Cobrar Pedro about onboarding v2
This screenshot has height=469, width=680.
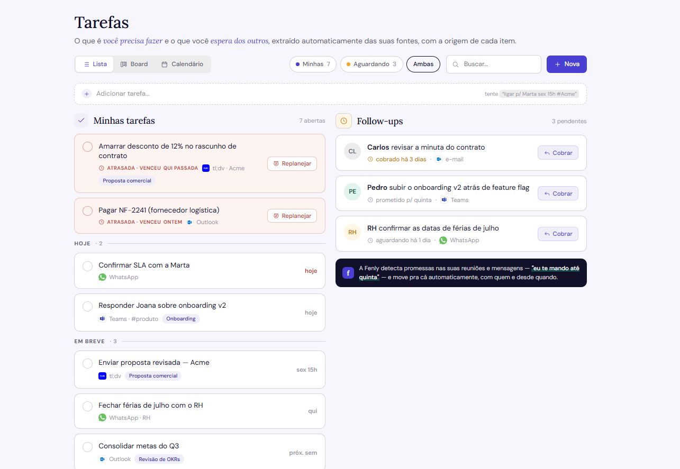tap(558, 194)
